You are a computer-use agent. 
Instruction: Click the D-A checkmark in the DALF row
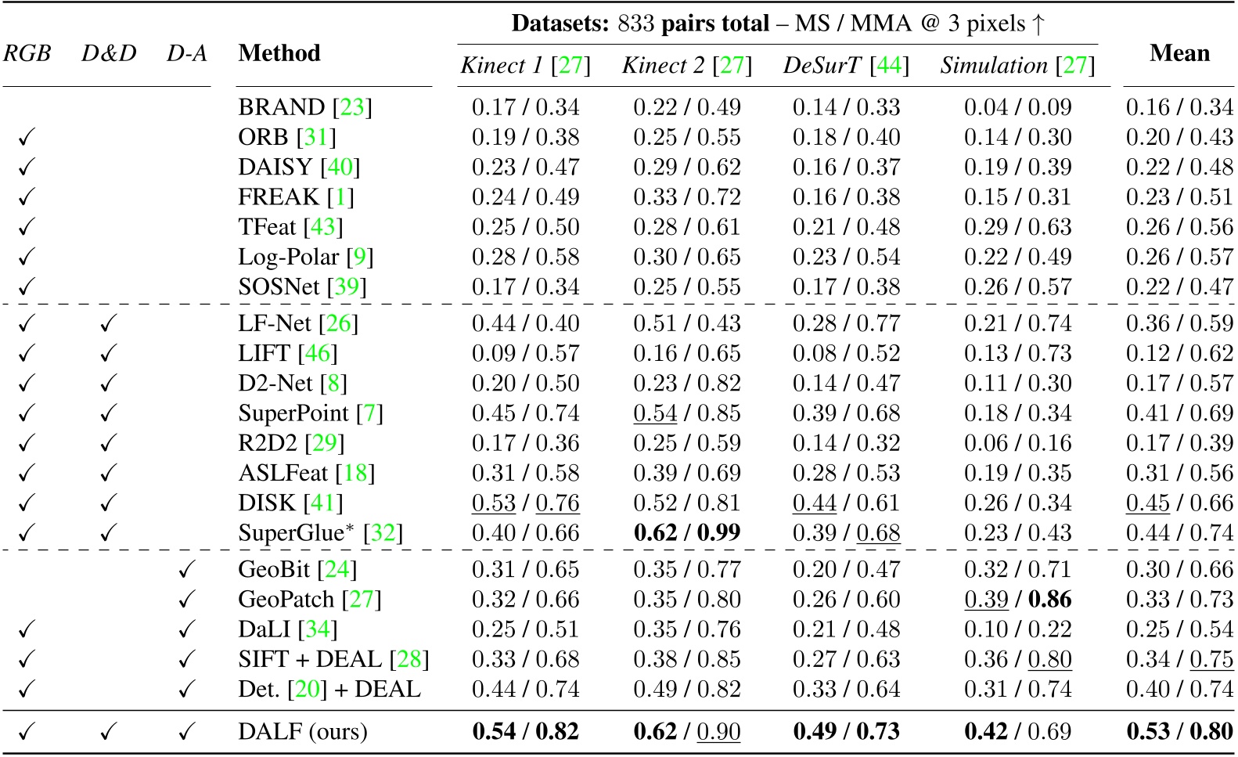pos(186,732)
